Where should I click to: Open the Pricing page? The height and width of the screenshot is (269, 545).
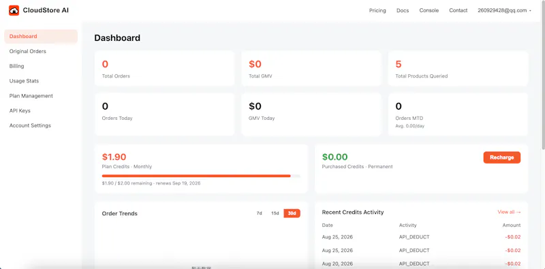[x=377, y=10]
